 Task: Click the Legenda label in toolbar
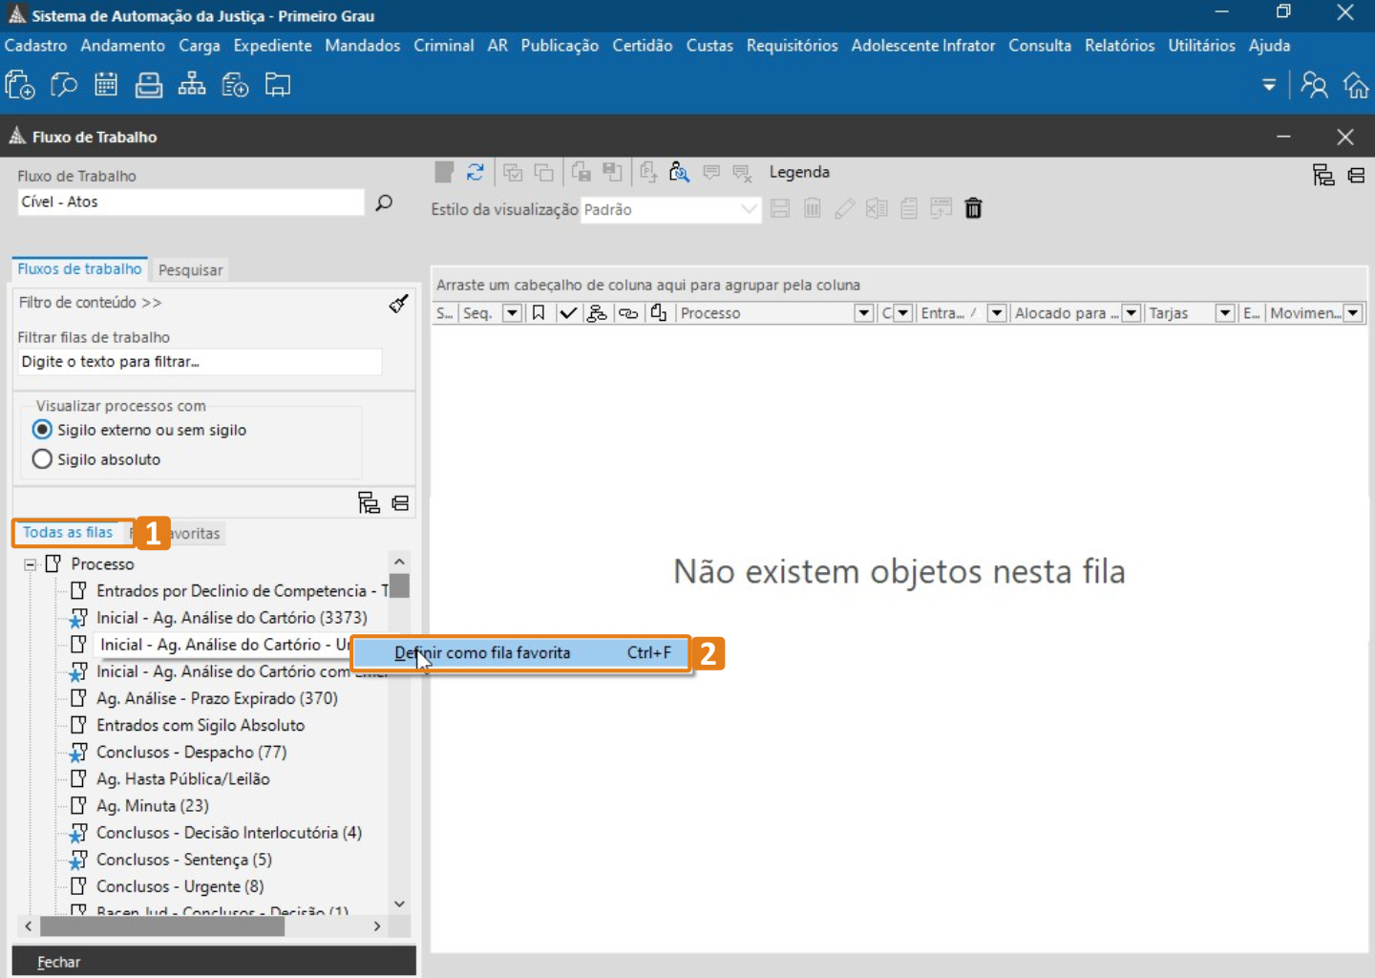pos(799,172)
